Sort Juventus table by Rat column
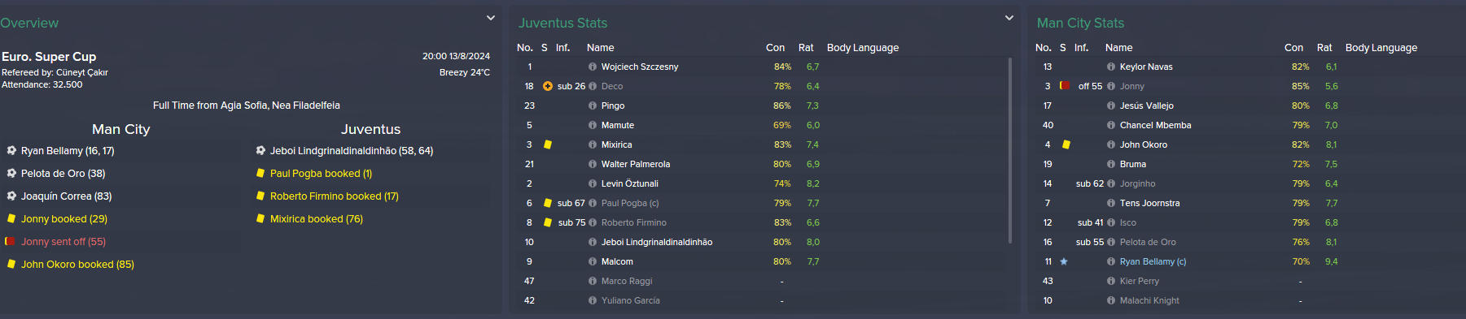The width and height of the screenshot is (1466, 319). [806, 48]
